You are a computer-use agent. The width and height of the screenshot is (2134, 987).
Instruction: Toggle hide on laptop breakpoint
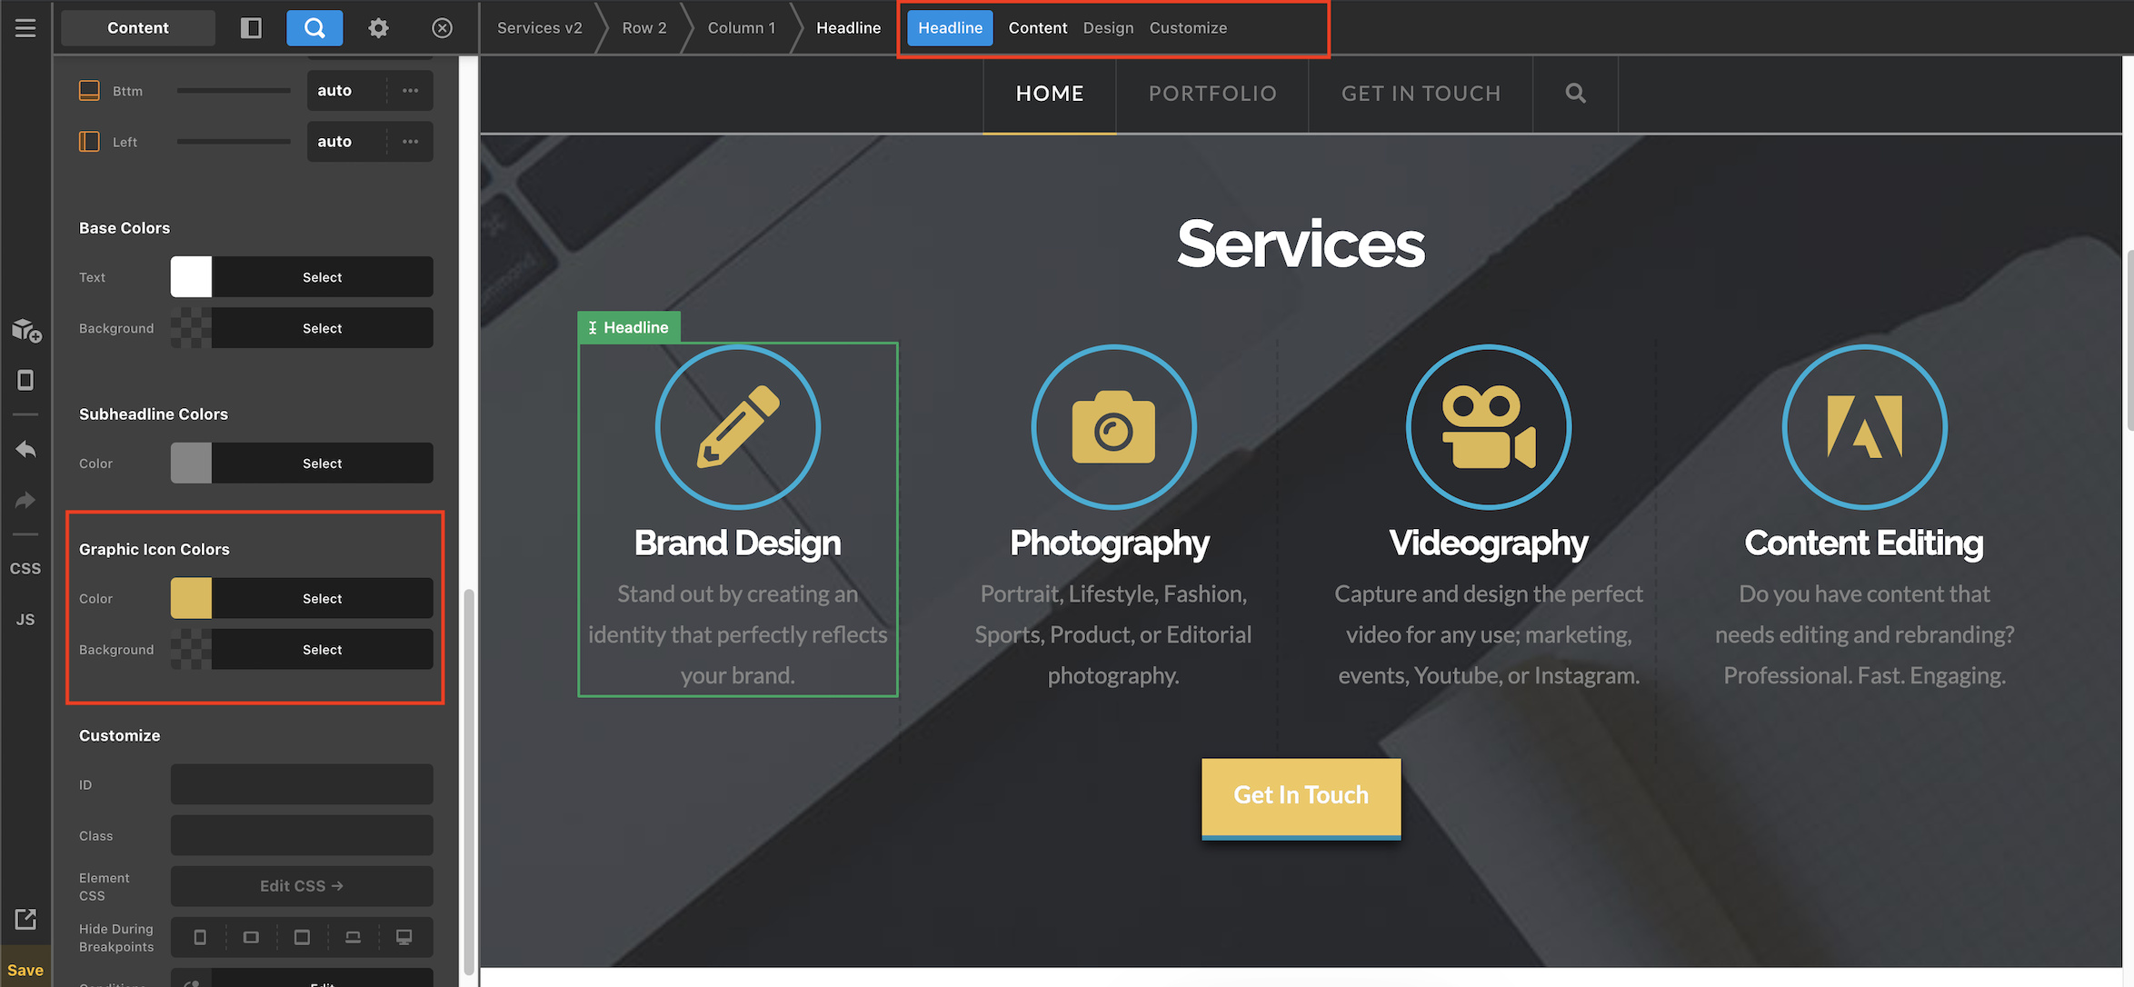click(x=353, y=937)
